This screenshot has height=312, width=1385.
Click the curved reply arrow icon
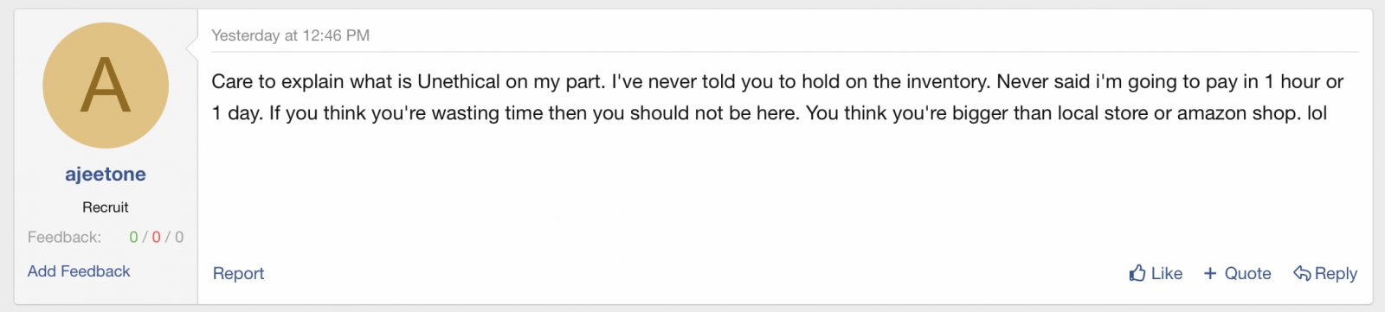click(1302, 273)
